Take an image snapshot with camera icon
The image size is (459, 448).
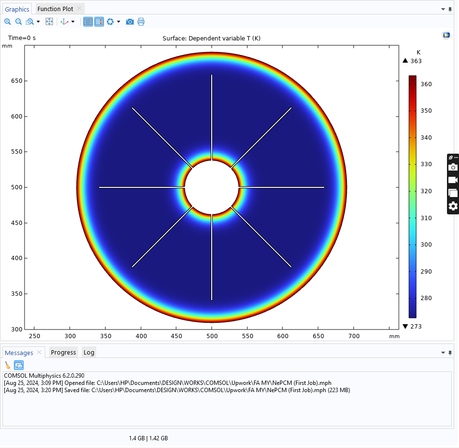pyautogui.click(x=129, y=22)
